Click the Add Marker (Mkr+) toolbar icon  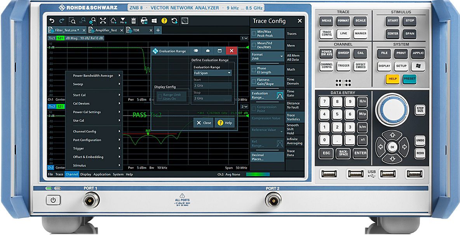123,21
